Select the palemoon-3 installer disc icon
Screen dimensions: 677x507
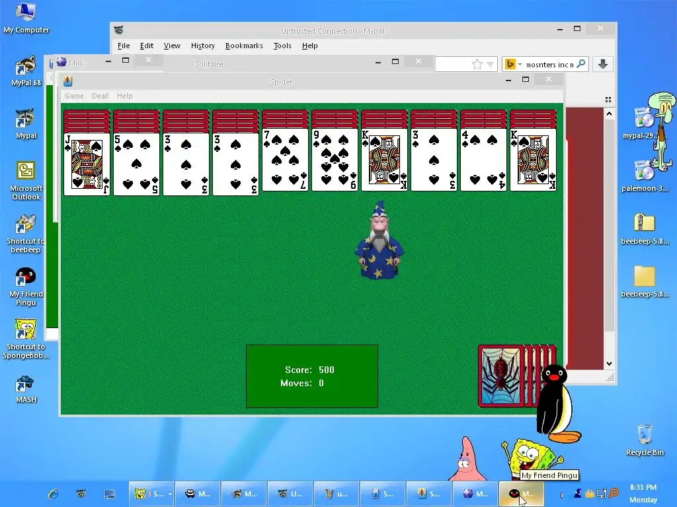pos(645,176)
